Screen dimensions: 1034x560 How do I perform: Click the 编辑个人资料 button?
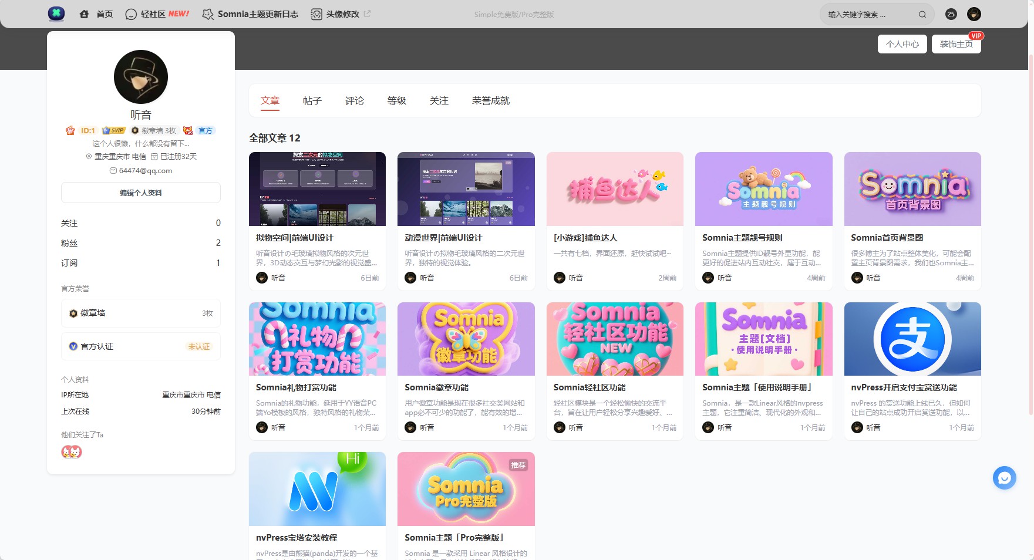[x=141, y=193]
